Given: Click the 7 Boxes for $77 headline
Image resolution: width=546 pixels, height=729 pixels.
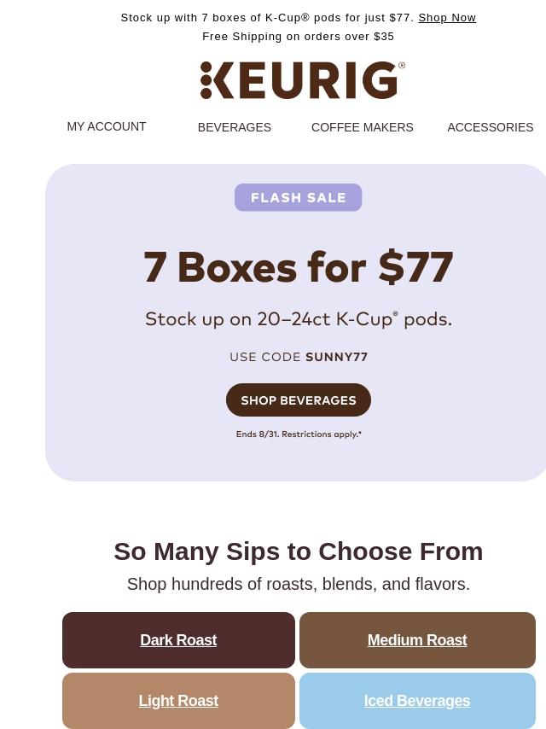Looking at the screenshot, I should 298,267.
